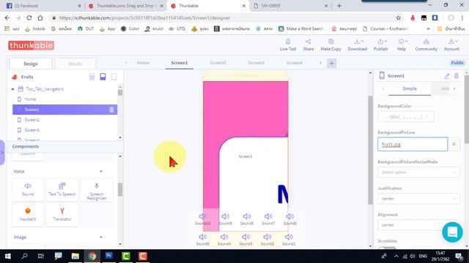Open the Justification dropdown
This screenshot has height=263, width=469.
[418, 199]
